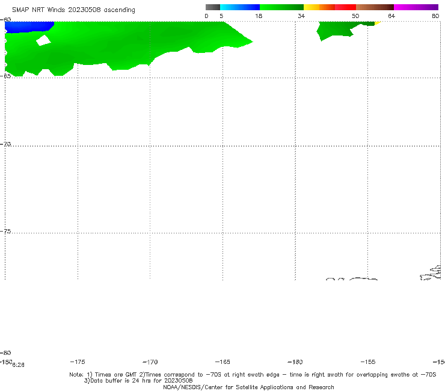The width and height of the screenshot is (445, 391).
Task: Click the note line starting 'Note: 1) Times are GMT'
Action: (x=253, y=375)
